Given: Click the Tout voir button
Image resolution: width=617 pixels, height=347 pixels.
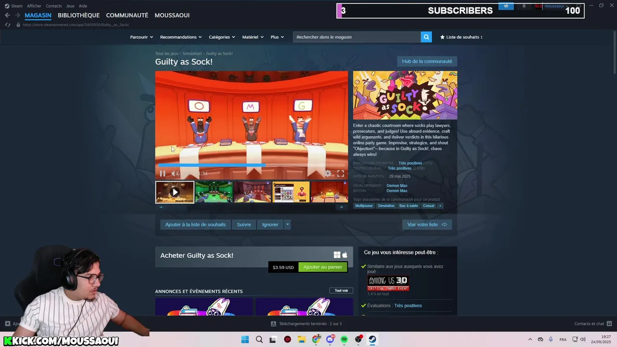Looking at the screenshot, I should click(341, 291).
